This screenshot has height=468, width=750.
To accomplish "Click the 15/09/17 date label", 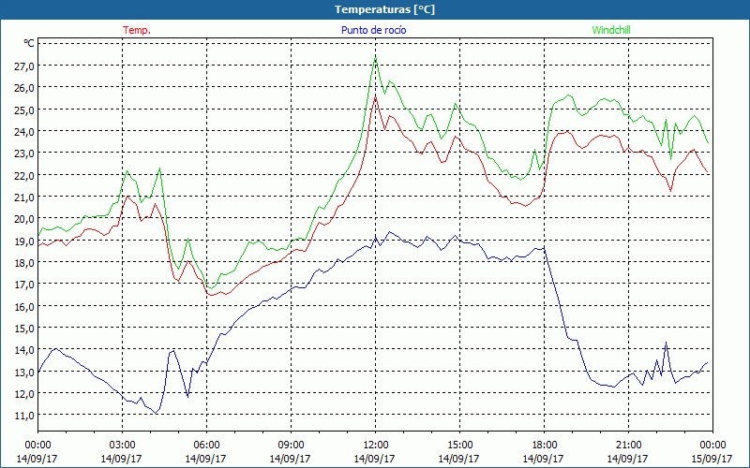I will click(712, 459).
